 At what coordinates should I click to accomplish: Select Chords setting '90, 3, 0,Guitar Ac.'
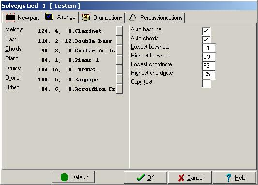(78, 51)
